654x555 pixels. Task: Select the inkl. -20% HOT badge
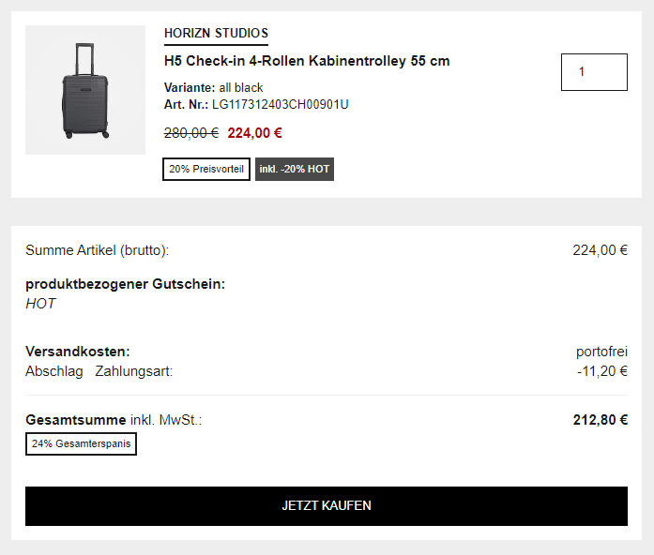[295, 170]
